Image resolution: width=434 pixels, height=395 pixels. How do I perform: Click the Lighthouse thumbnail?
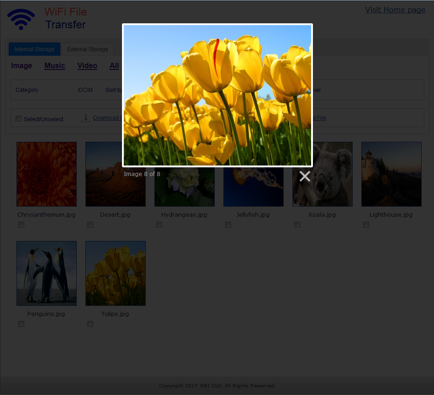[391, 174]
